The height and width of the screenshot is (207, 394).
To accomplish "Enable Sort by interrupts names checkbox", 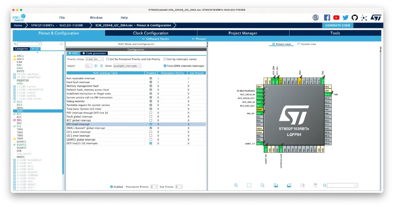I will [x=165, y=59].
